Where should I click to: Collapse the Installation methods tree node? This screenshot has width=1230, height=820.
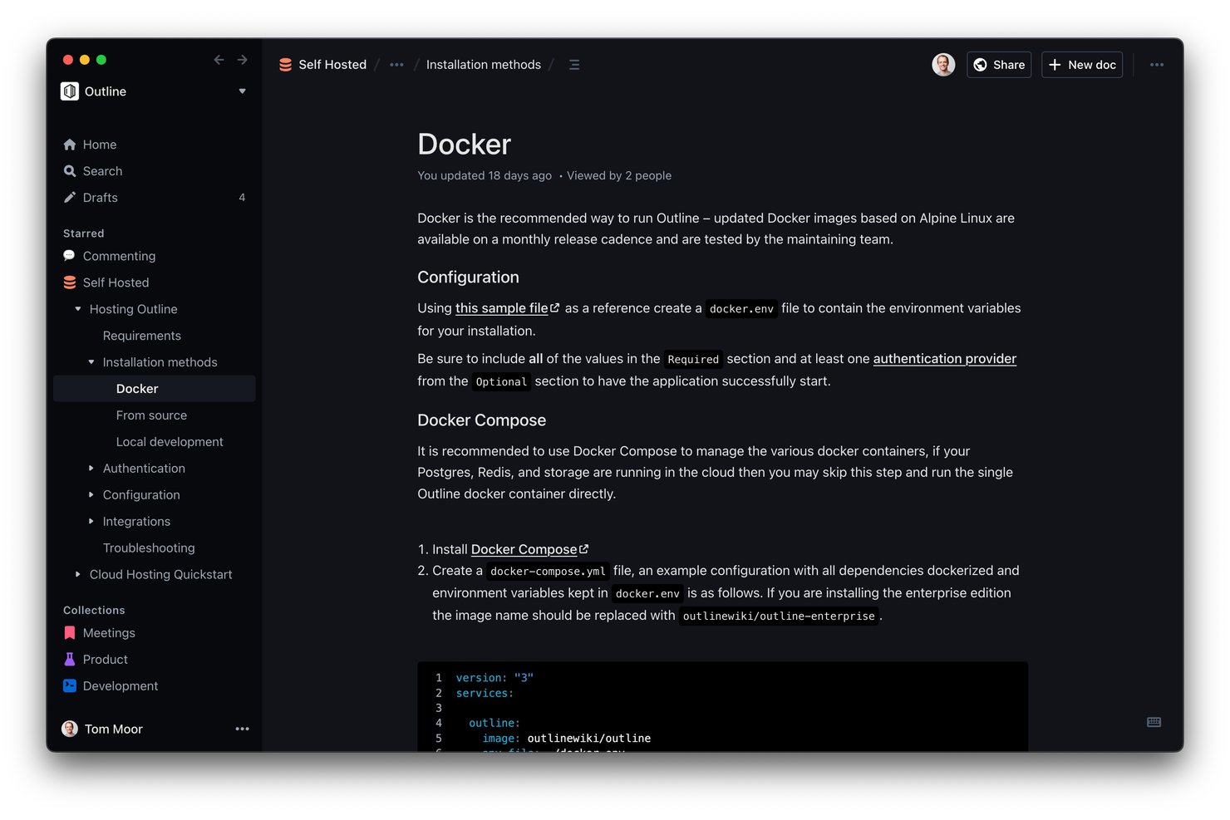[x=91, y=362]
